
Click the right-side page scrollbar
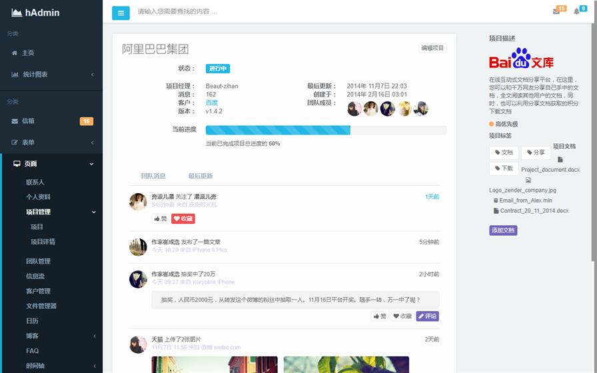(x=594, y=142)
